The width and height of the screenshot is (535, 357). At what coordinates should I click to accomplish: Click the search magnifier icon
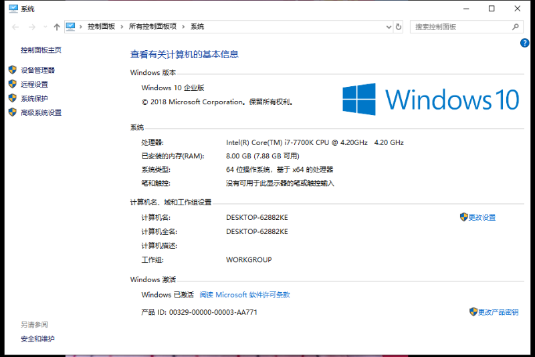pos(516,27)
